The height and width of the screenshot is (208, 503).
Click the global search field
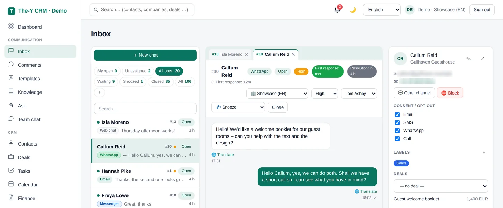[x=142, y=10]
